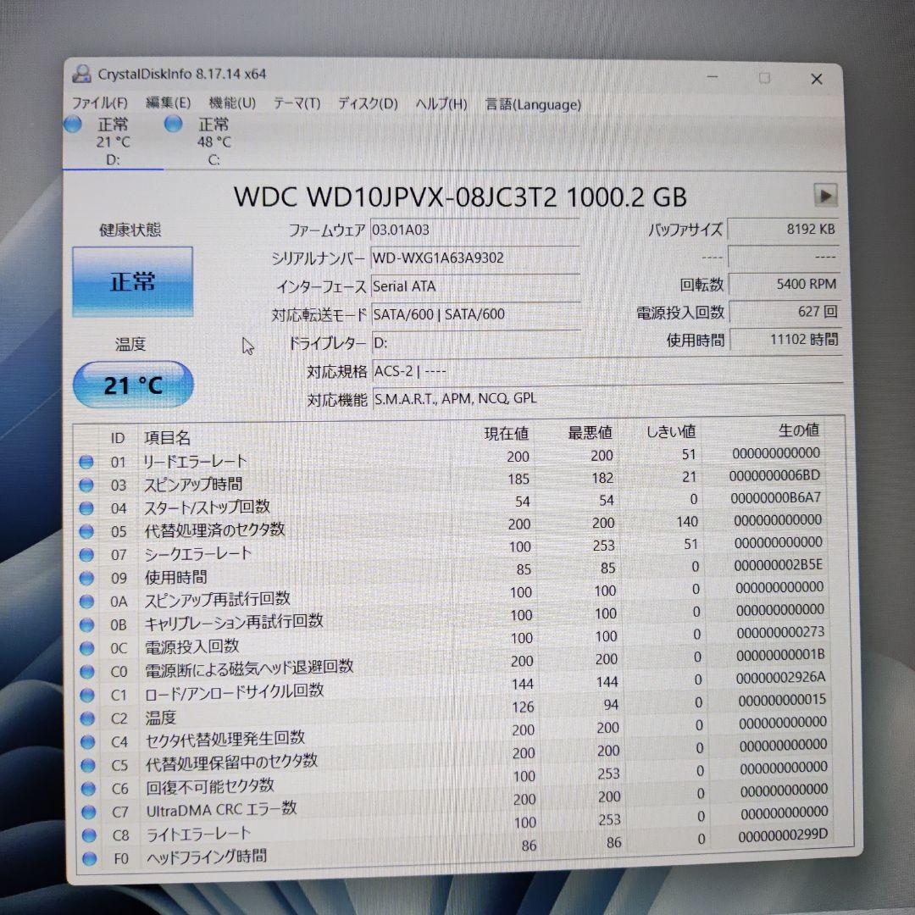Screen dimensions: 915x915
Task: Click the power-on hours value 11102 時間
Action: [x=785, y=340]
